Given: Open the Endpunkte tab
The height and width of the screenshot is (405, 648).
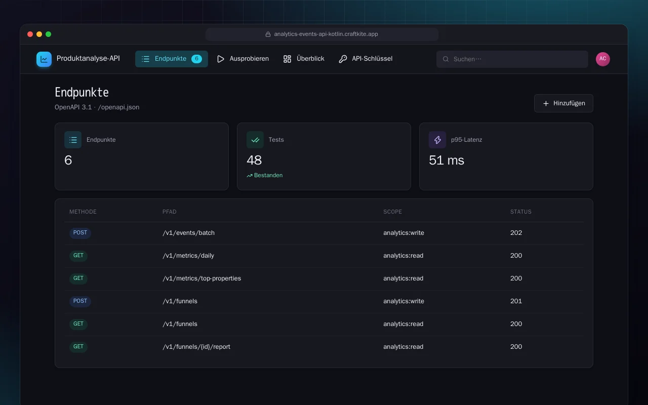Looking at the screenshot, I should (x=172, y=59).
